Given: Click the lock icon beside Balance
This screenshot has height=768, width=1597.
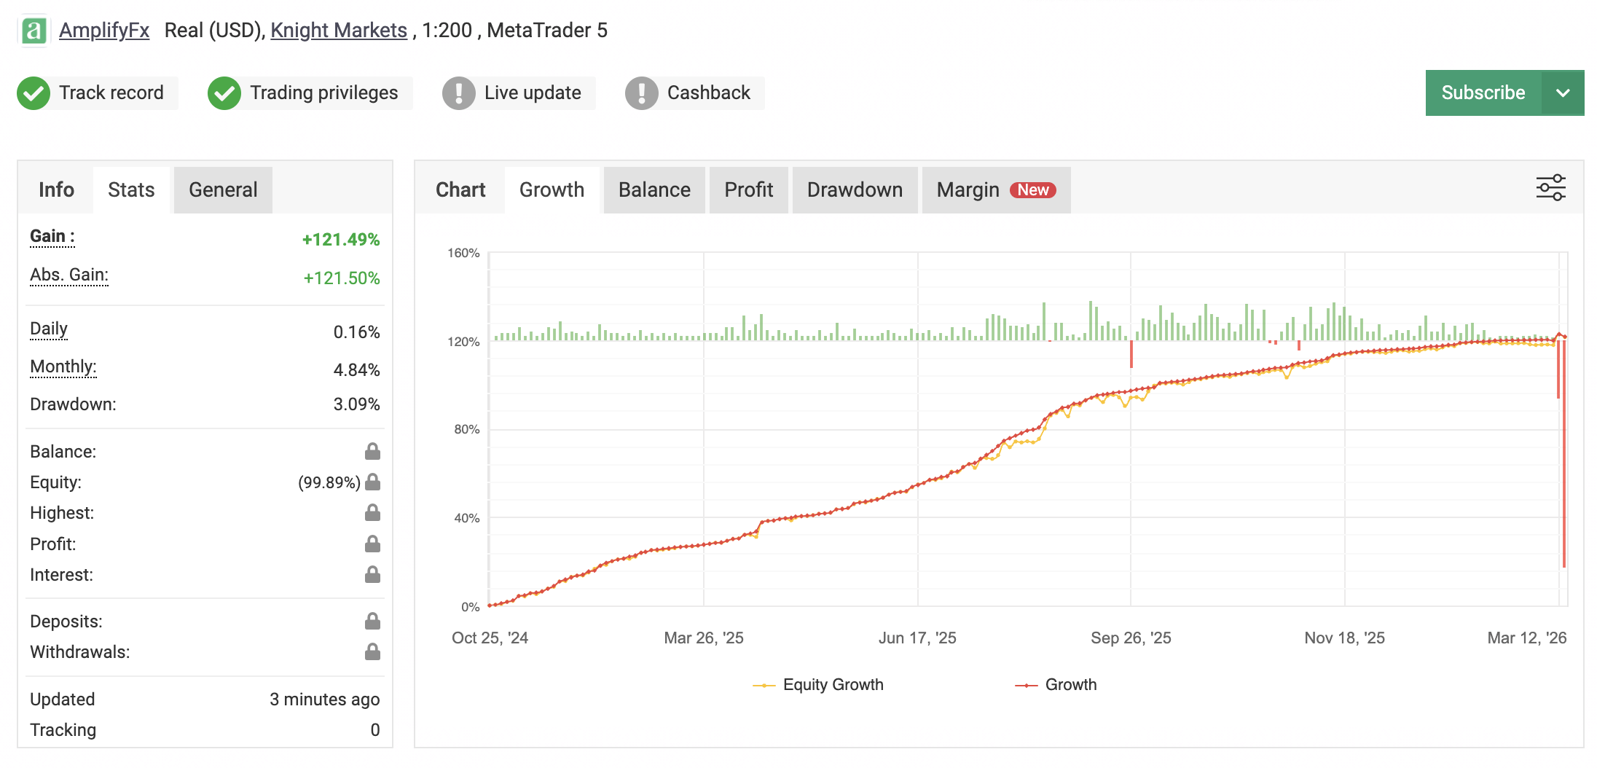Looking at the screenshot, I should pyautogui.click(x=372, y=451).
